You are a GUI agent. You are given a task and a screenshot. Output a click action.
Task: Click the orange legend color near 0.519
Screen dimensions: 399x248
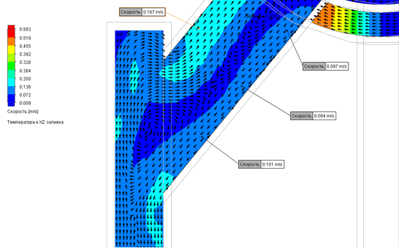coord(11,42)
